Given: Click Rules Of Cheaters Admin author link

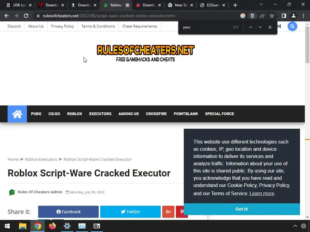Looking at the screenshot, I should coord(40,192).
